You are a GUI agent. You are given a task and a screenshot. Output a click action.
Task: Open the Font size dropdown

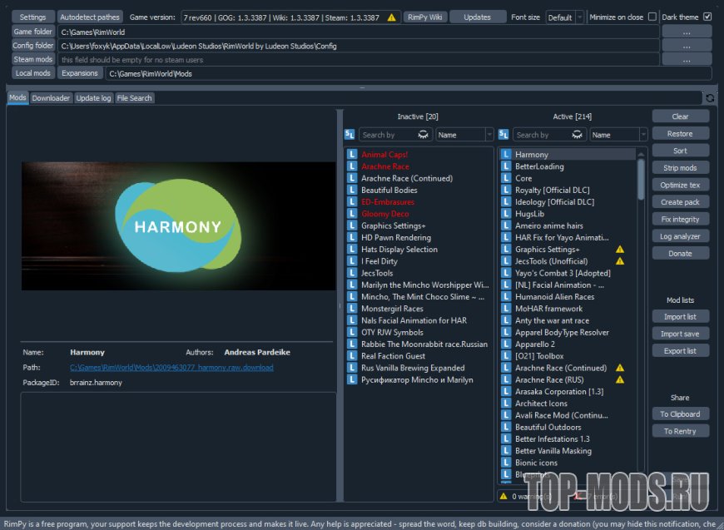coord(565,17)
